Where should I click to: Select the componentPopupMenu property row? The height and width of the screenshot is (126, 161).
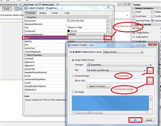point(46,79)
